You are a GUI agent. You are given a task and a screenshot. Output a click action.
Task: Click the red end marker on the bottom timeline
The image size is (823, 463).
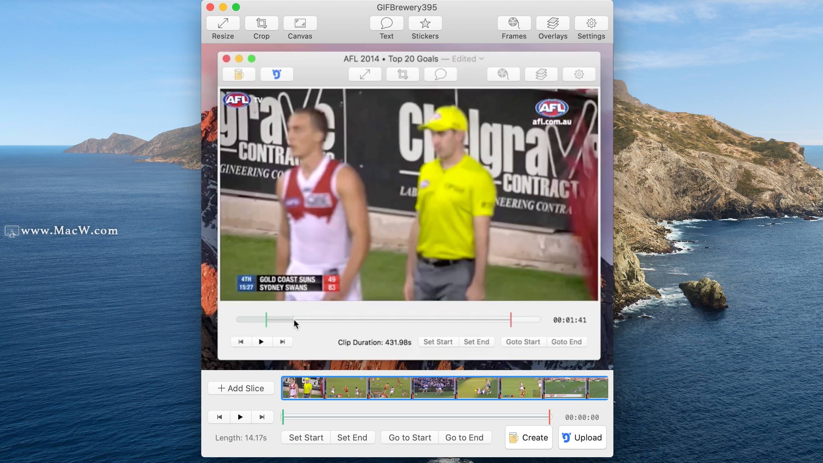point(549,417)
